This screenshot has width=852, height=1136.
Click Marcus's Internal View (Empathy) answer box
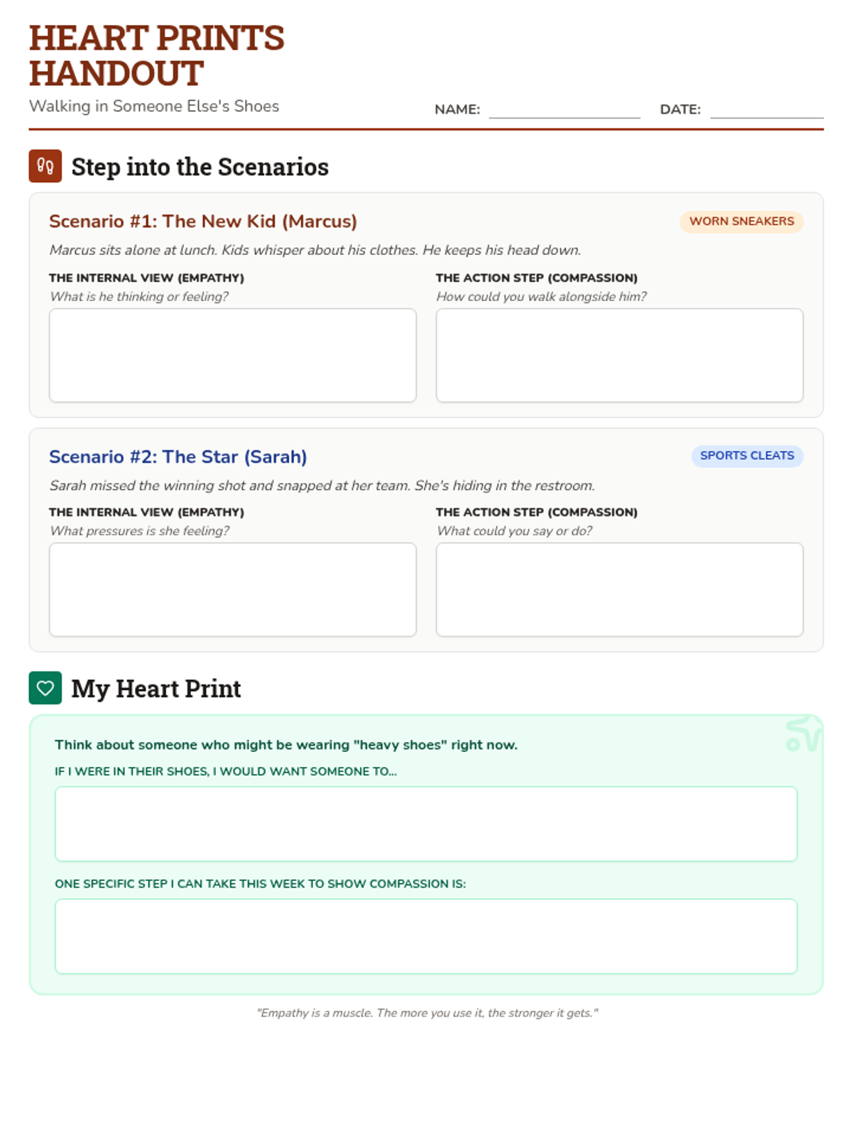pyautogui.click(x=232, y=355)
